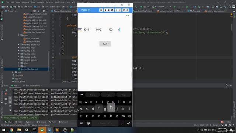The height and width of the screenshot is (133, 236).
Task: Click the checkmark done key on phone keyboard
Action: click(128, 123)
